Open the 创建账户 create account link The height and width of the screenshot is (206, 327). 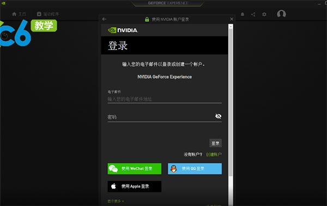click(x=214, y=154)
